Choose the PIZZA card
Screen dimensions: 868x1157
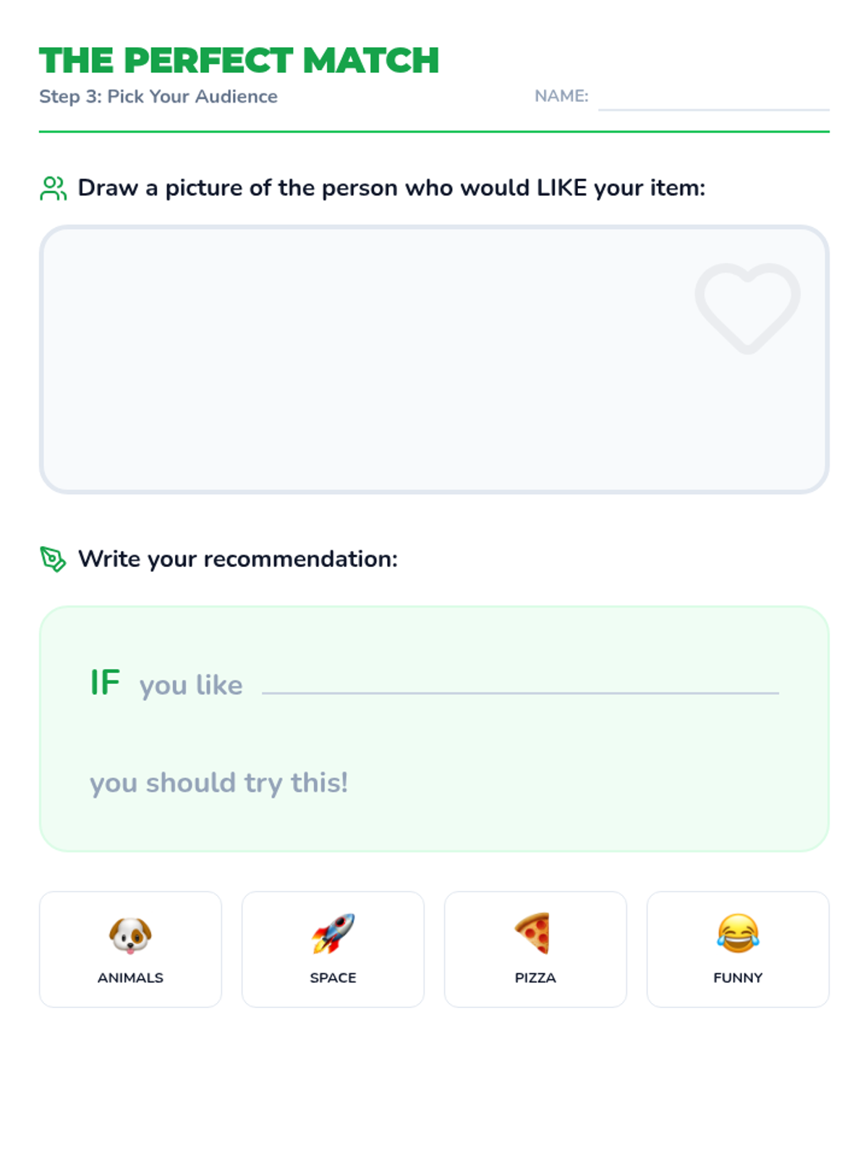[x=535, y=978]
